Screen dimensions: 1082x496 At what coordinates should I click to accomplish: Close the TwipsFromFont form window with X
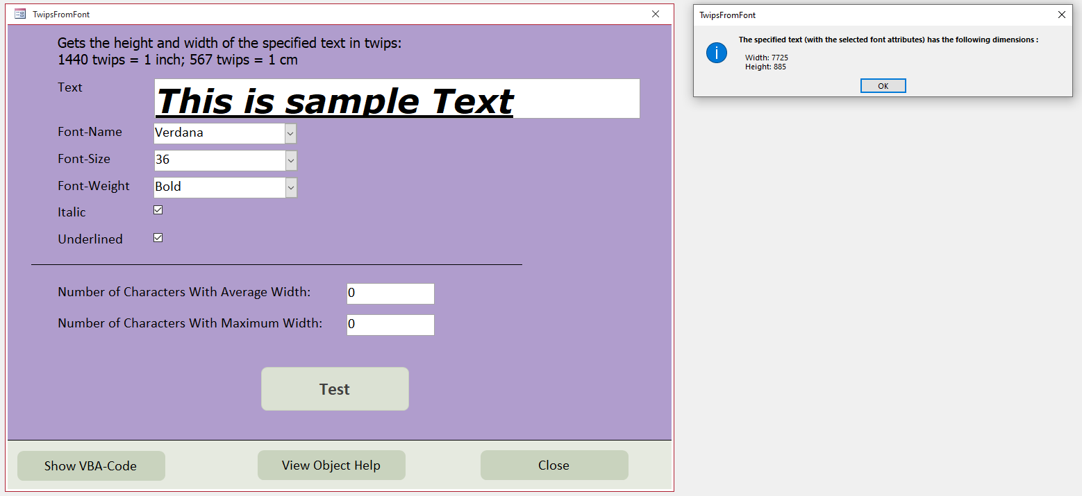coord(655,14)
